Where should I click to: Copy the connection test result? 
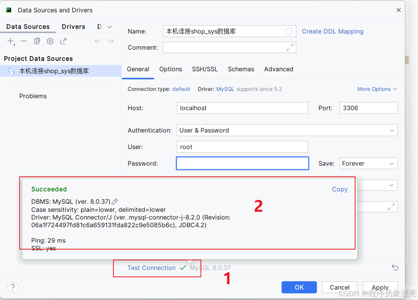tap(340, 189)
